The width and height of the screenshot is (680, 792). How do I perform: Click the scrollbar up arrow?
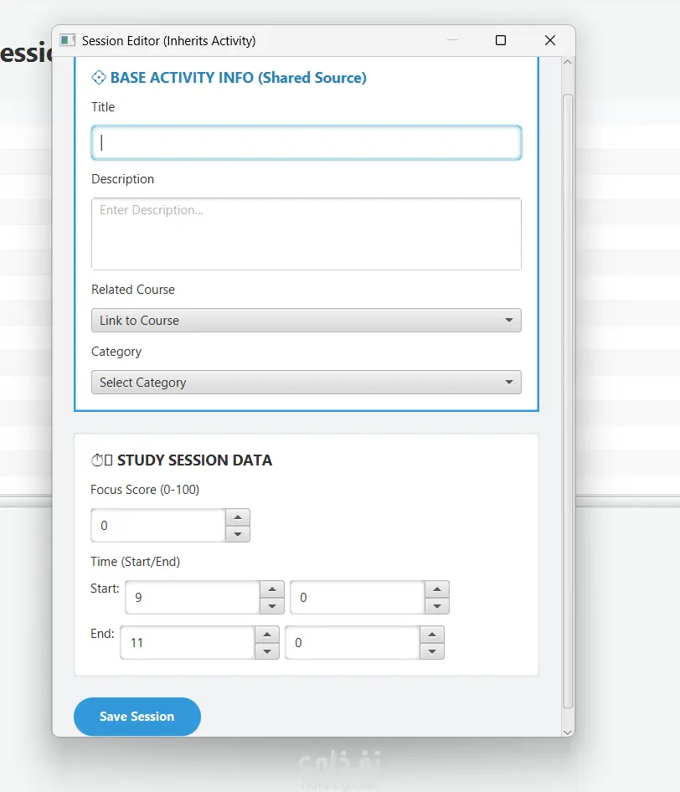pyautogui.click(x=567, y=62)
